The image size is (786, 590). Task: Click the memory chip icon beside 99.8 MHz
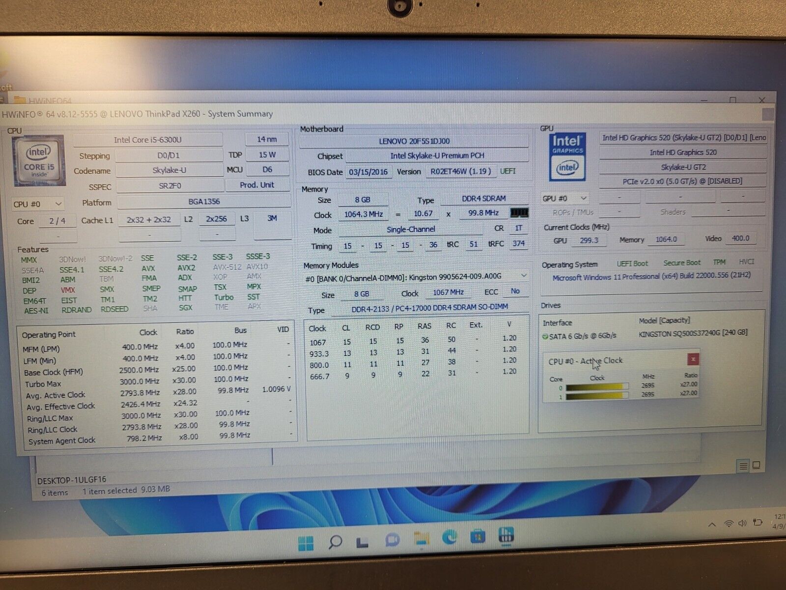[519, 213]
